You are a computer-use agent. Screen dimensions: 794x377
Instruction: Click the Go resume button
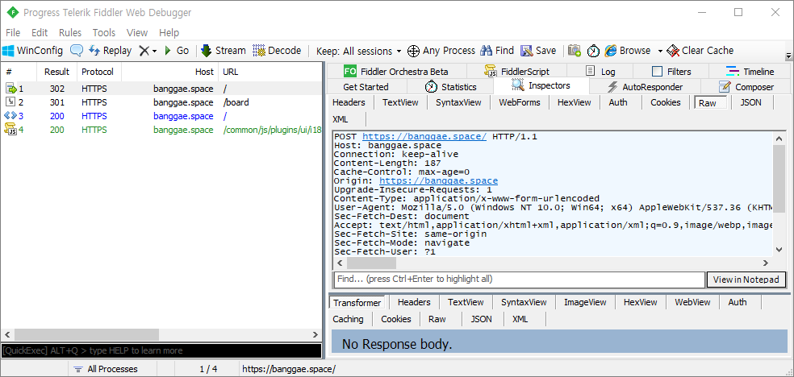(178, 51)
